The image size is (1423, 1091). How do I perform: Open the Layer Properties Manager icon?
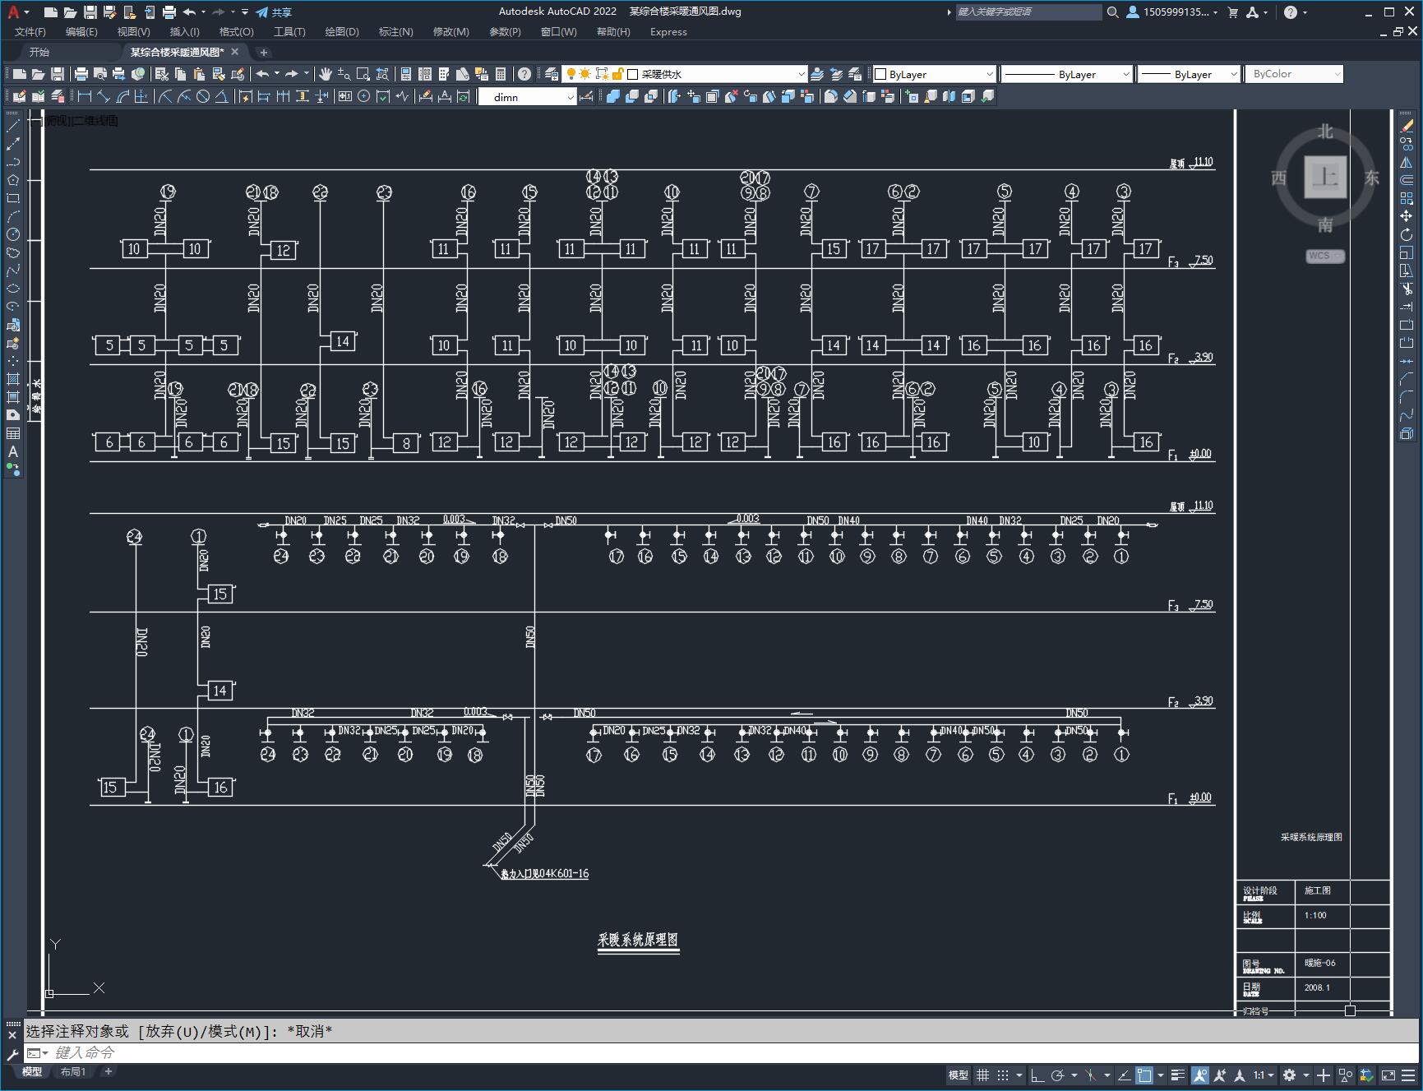(552, 74)
